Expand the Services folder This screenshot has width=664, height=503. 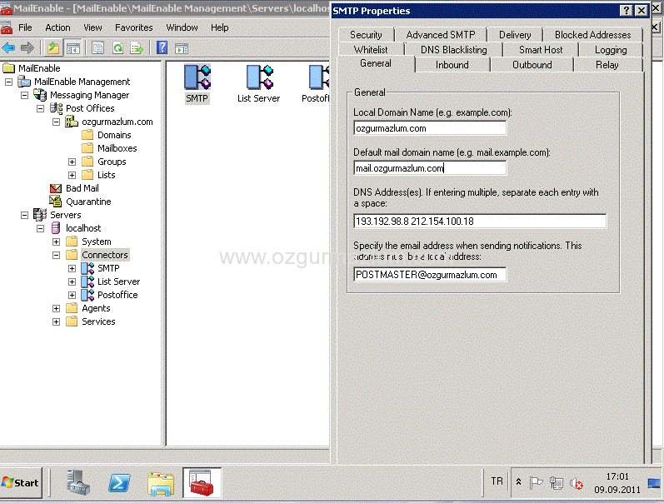point(56,321)
